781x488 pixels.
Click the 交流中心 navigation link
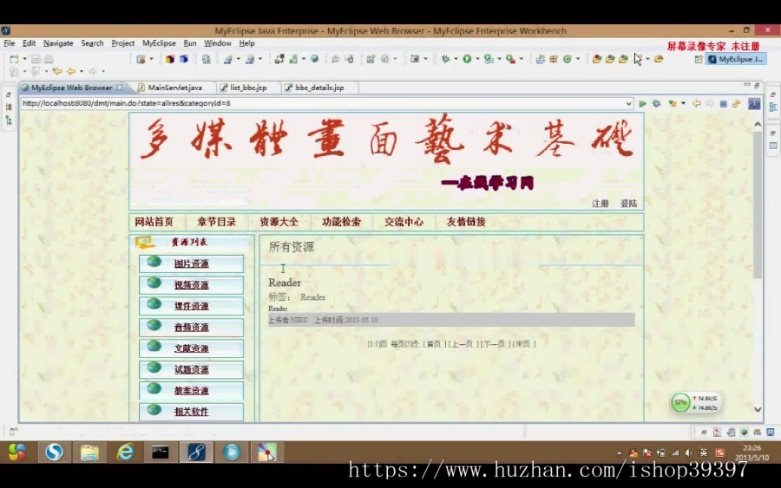point(404,222)
